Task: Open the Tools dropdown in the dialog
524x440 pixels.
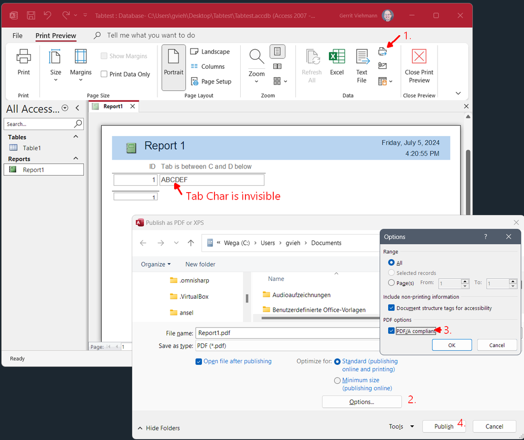Action: pos(401,426)
